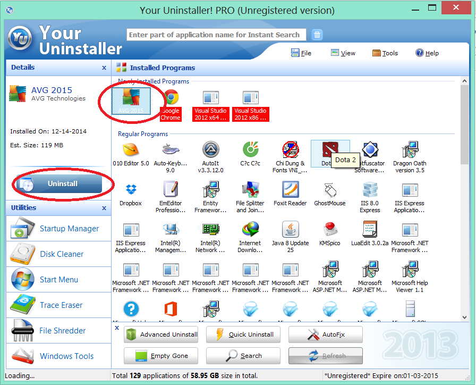Select the Chi Dung & Fonts VNI program
The height and width of the screenshot is (385, 476).
point(290,157)
